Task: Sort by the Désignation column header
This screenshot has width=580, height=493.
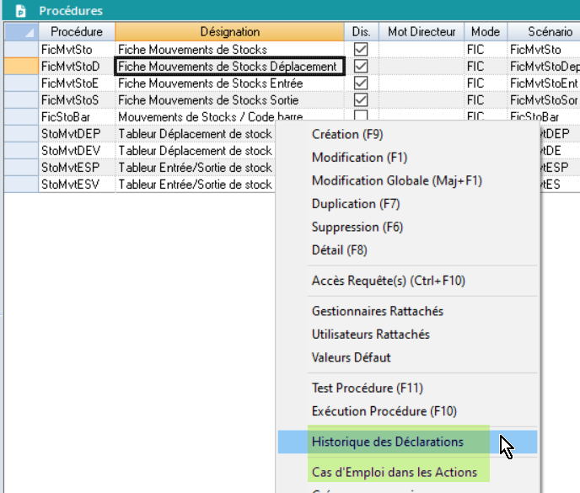Action: (x=230, y=32)
